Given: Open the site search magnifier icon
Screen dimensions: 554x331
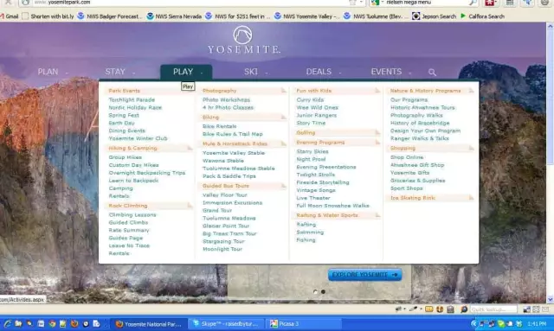Looking at the screenshot, I should click(432, 73).
